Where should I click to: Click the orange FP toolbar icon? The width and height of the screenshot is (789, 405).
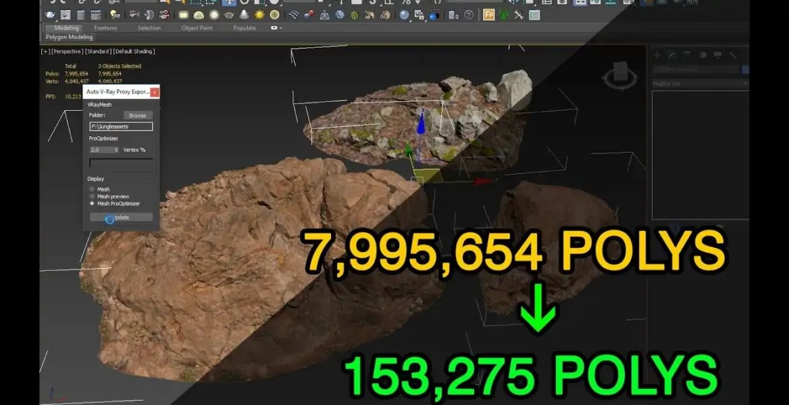[489, 15]
